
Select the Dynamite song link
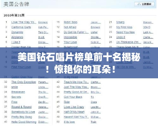click(x=17, y=32)
